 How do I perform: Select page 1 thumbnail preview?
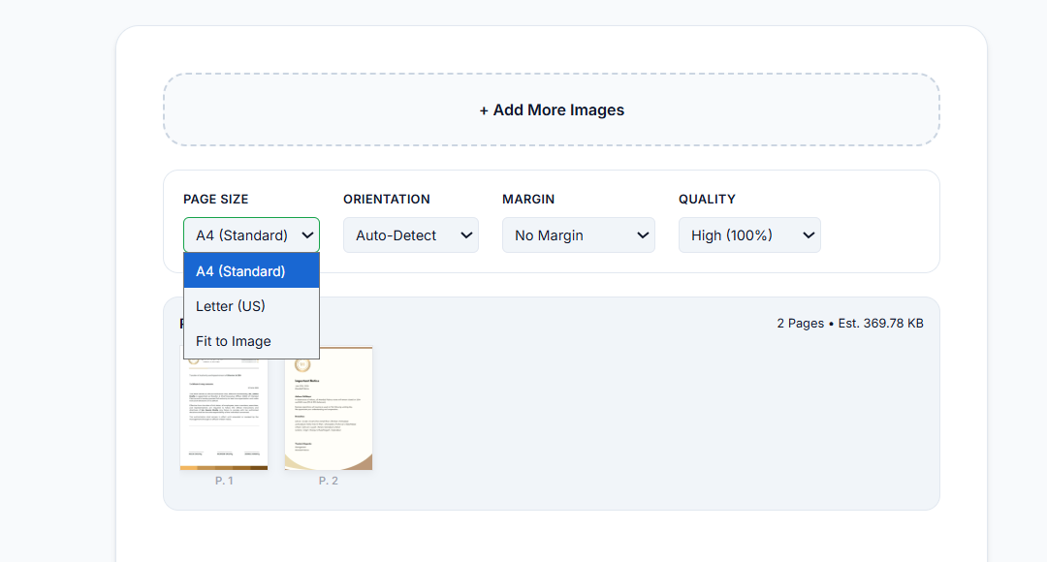click(224, 414)
